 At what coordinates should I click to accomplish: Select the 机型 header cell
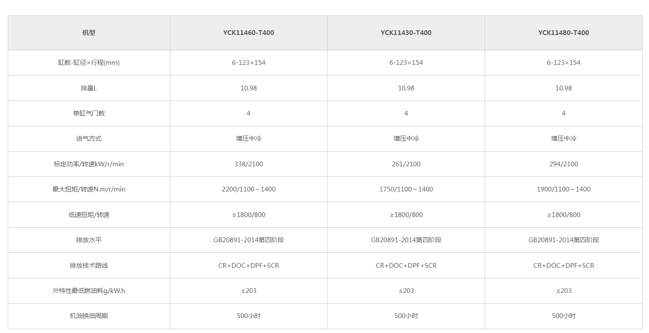click(x=89, y=33)
